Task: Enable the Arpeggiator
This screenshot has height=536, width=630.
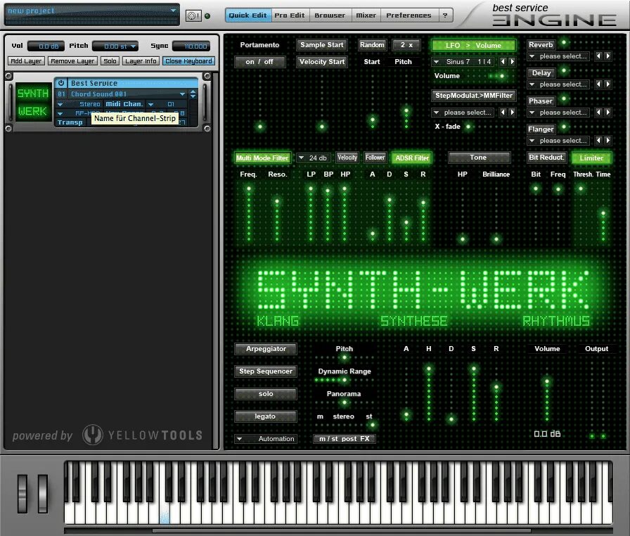Action: point(266,349)
